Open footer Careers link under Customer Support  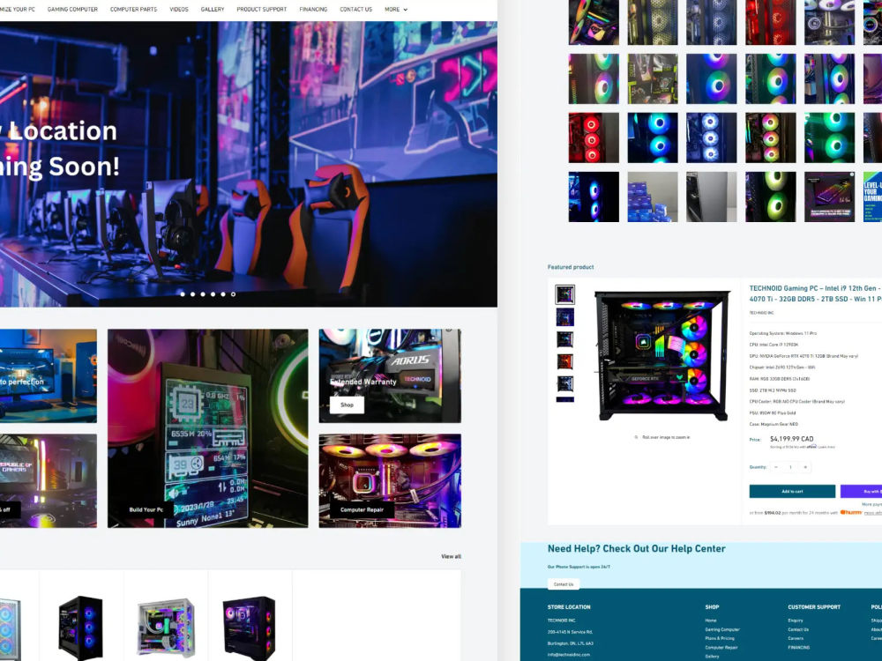(796, 638)
